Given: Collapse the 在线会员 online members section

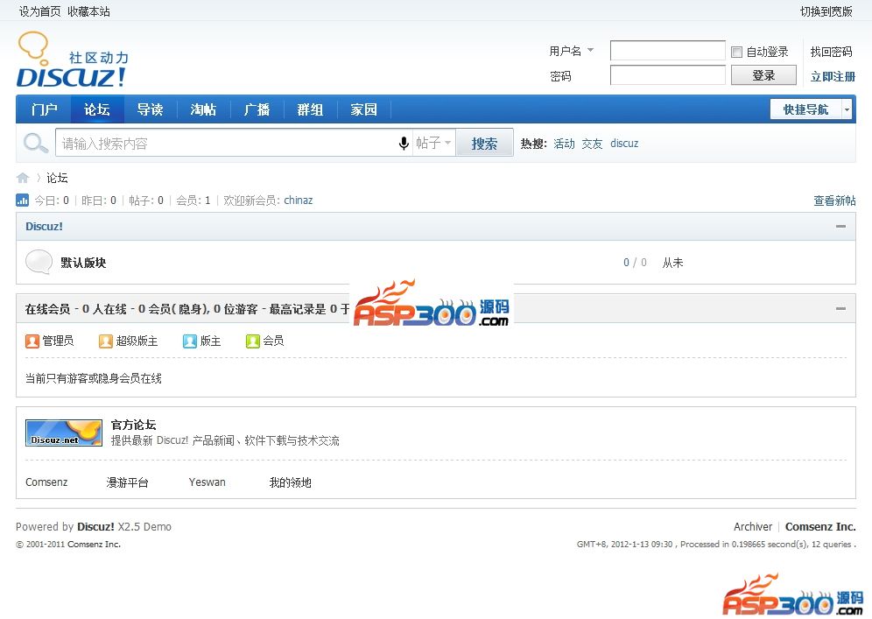Looking at the screenshot, I should [840, 309].
